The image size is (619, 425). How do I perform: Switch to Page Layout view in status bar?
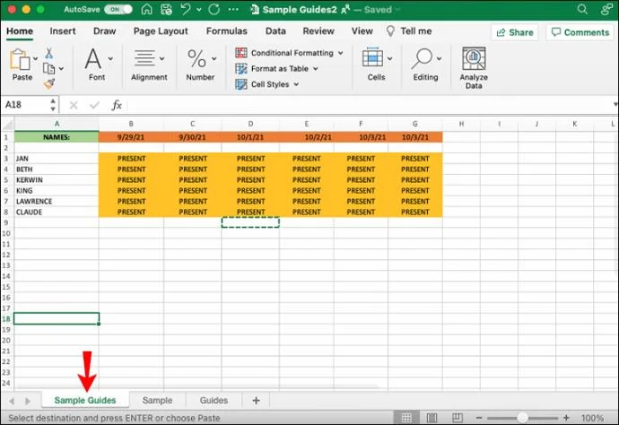432,418
